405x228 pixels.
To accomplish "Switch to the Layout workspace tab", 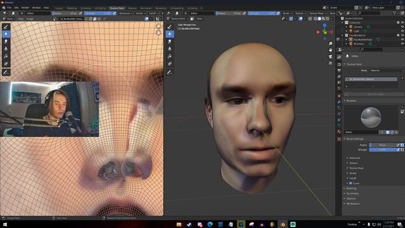I will click(x=59, y=8).
